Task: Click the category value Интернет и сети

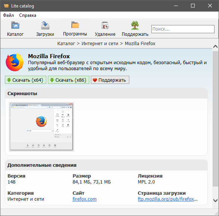Action: [x=26, y=199]
